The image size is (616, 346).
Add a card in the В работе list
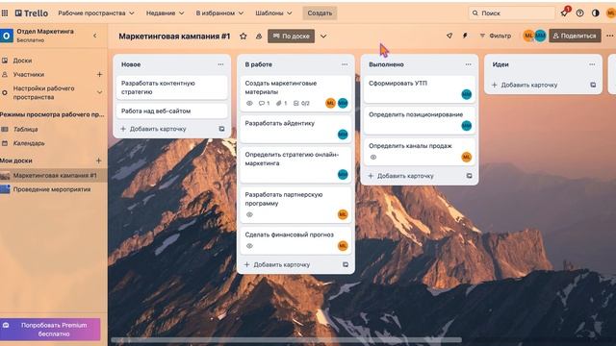coord(277,264)
